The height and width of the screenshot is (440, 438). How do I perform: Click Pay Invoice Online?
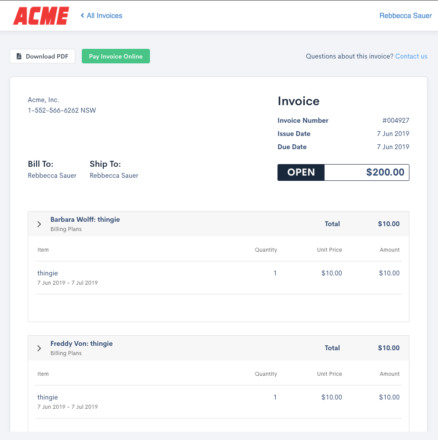point(116,56)
